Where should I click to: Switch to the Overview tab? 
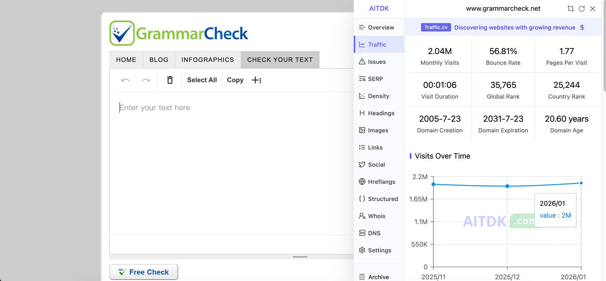(x=381, y=27)
